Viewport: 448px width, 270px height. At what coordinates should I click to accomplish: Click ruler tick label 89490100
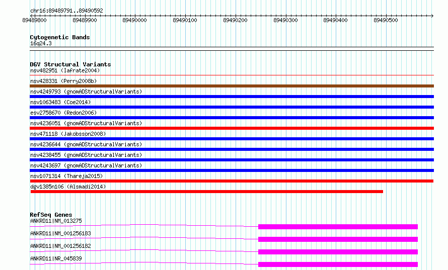pos(185,20)
